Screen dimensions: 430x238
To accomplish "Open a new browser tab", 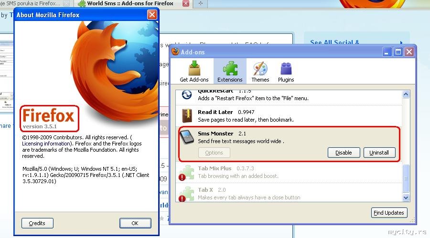I will point(201,3).
